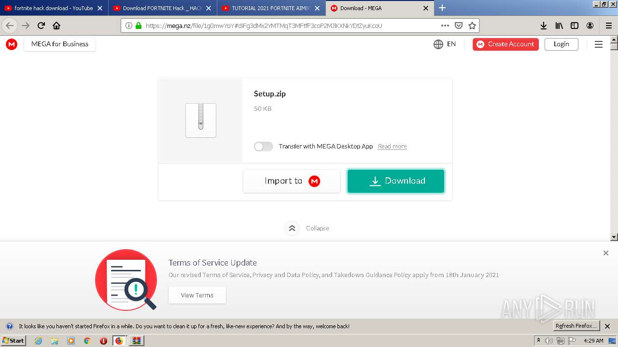This screenshot has height=347, width=618.
Task: Show site information icon in address bar
Action: (x=129, y=26)
